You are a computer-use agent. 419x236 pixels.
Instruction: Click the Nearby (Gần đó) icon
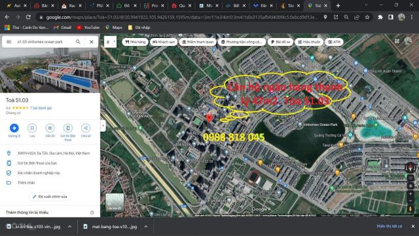click(50, 128)
